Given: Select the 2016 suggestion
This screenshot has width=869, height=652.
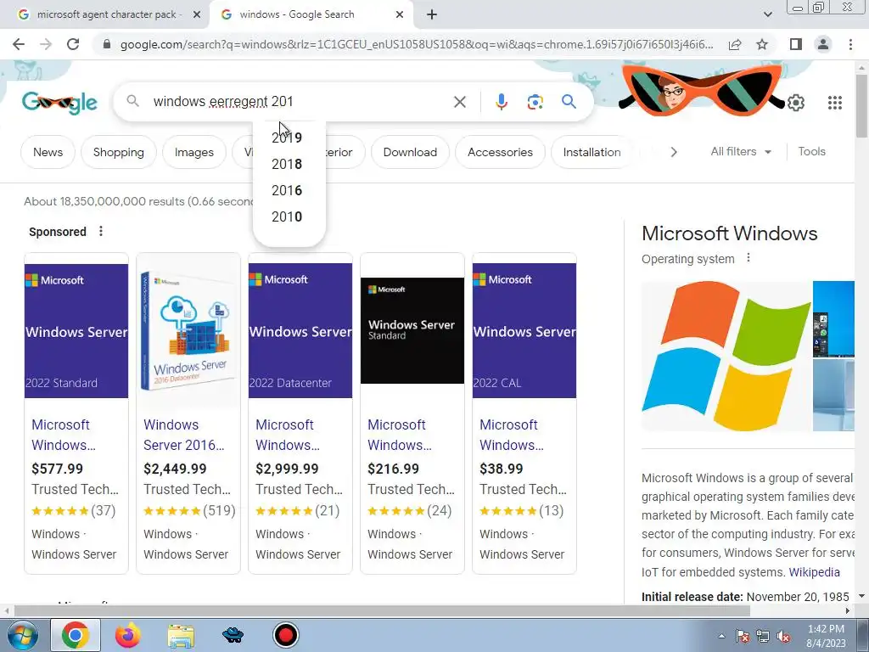Looking at the screenshot, I should (x=289, y=190).
